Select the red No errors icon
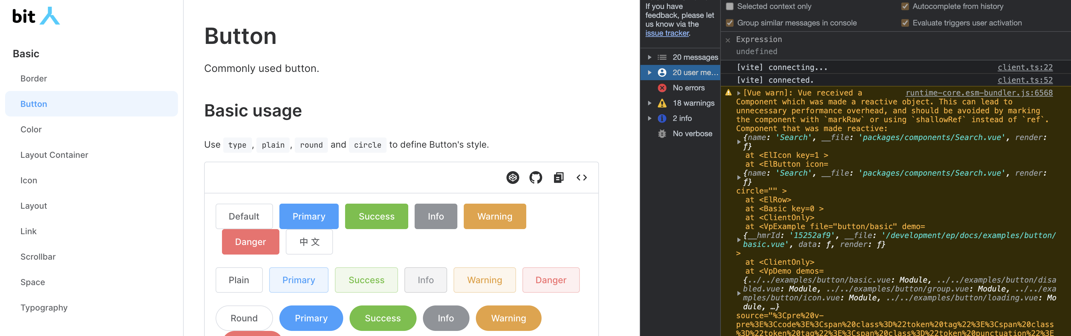The width and height of the screenshot is (1071, 336). click(662, 88)
